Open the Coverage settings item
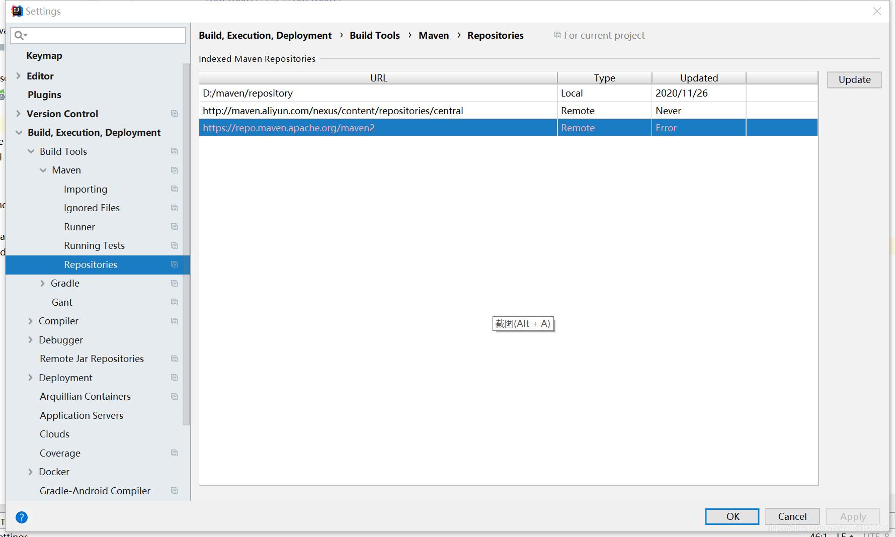The image size is (895, 537). coord(60,454)
